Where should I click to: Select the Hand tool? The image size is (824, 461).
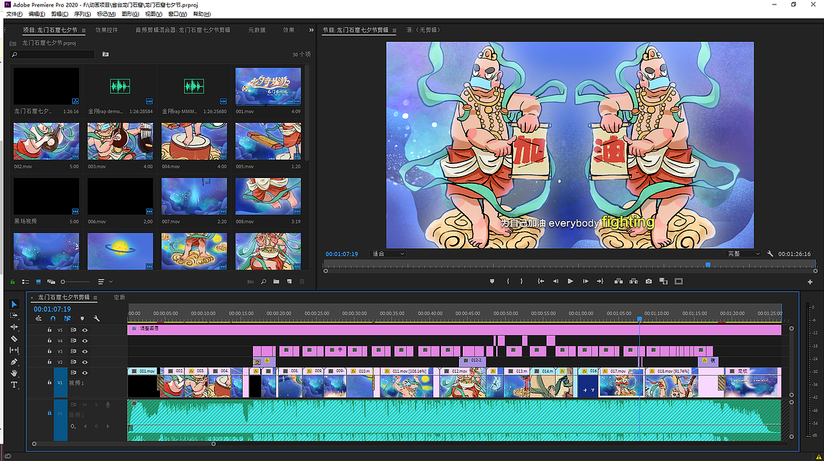14,374
